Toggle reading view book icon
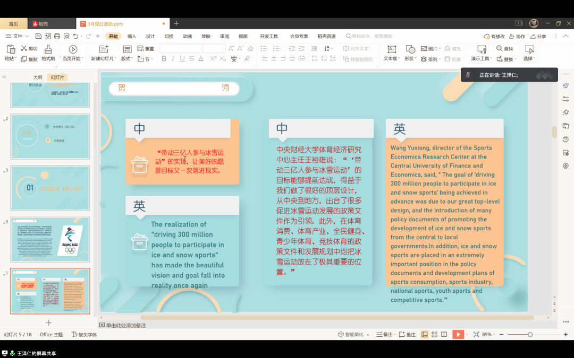The height and width of the screenshot is (358, 574). (x=444, y=334)
